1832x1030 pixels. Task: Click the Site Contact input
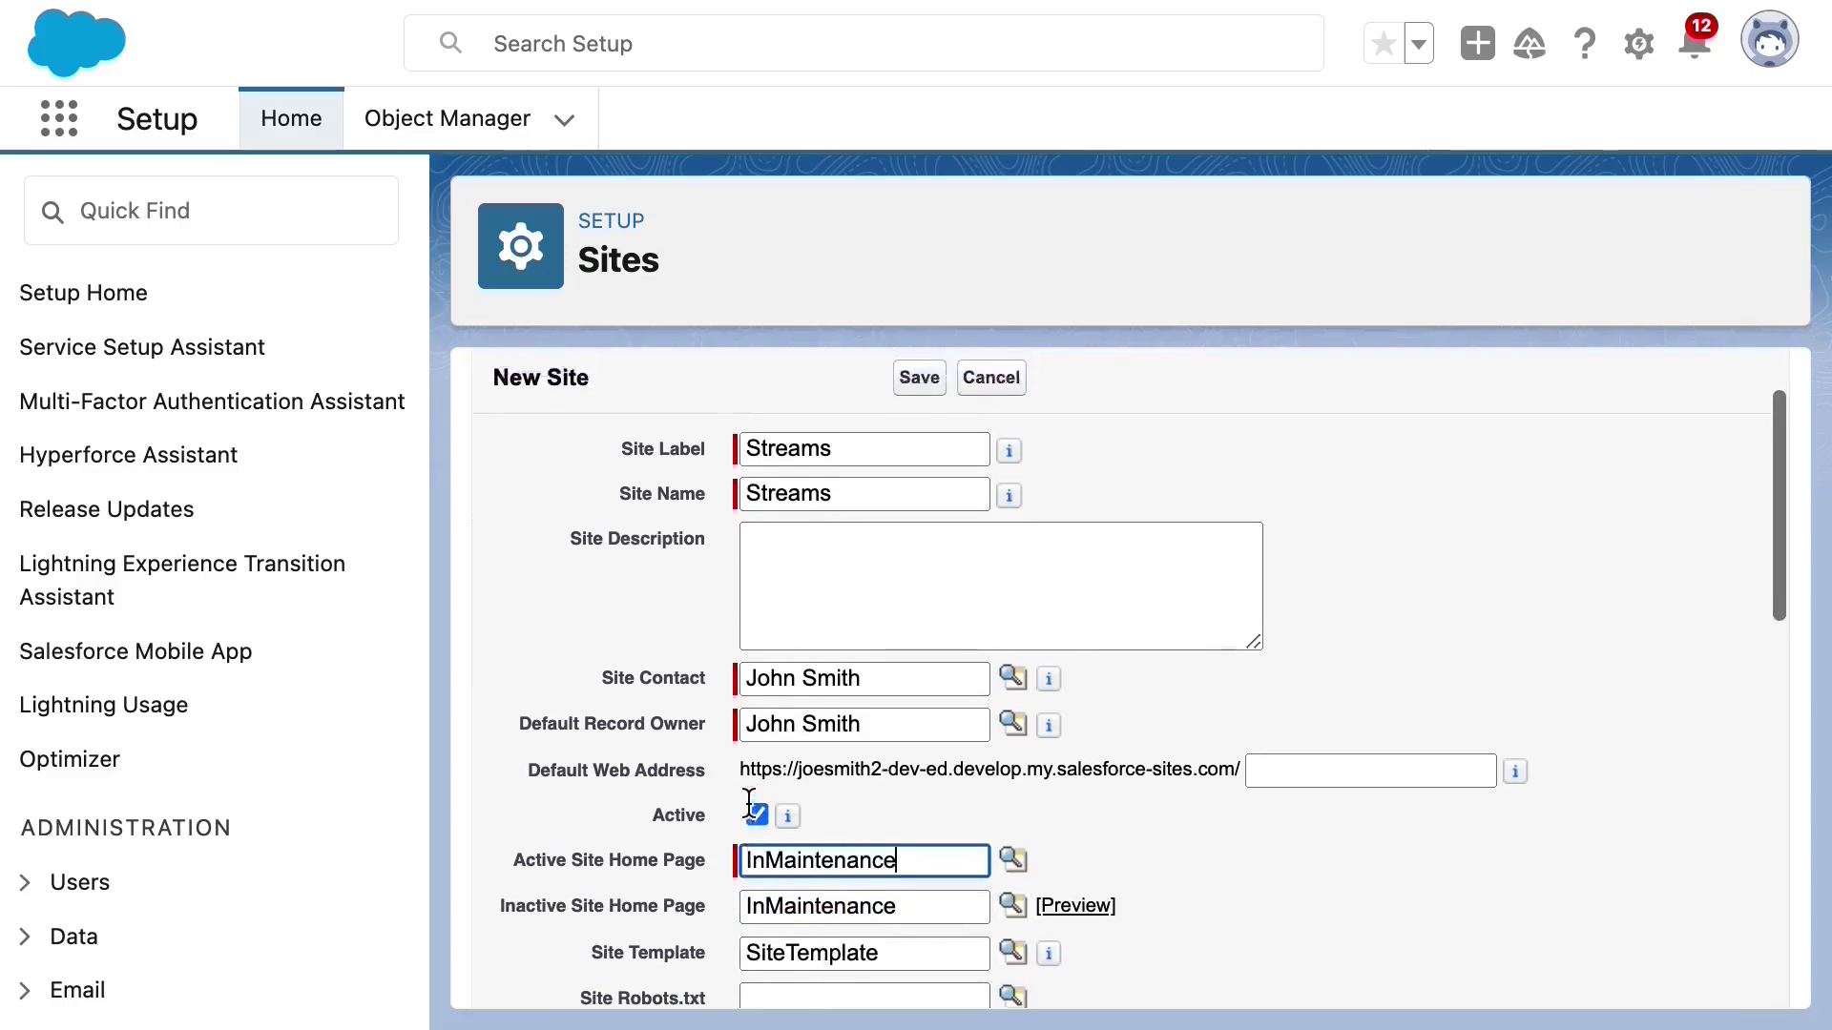[864, 679]
